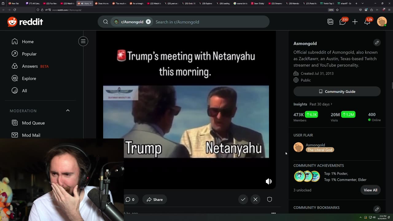Edit the community description pencil

pos(377,42)
